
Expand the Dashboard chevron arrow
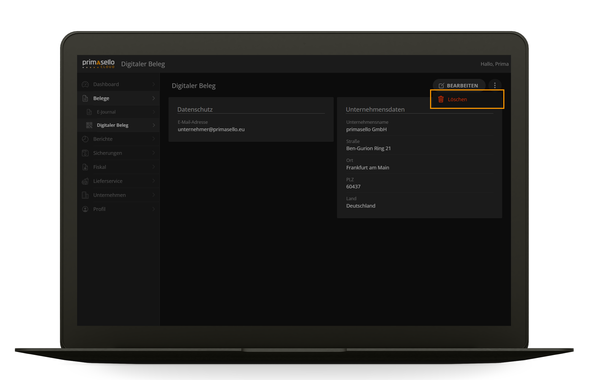point(154,84)
